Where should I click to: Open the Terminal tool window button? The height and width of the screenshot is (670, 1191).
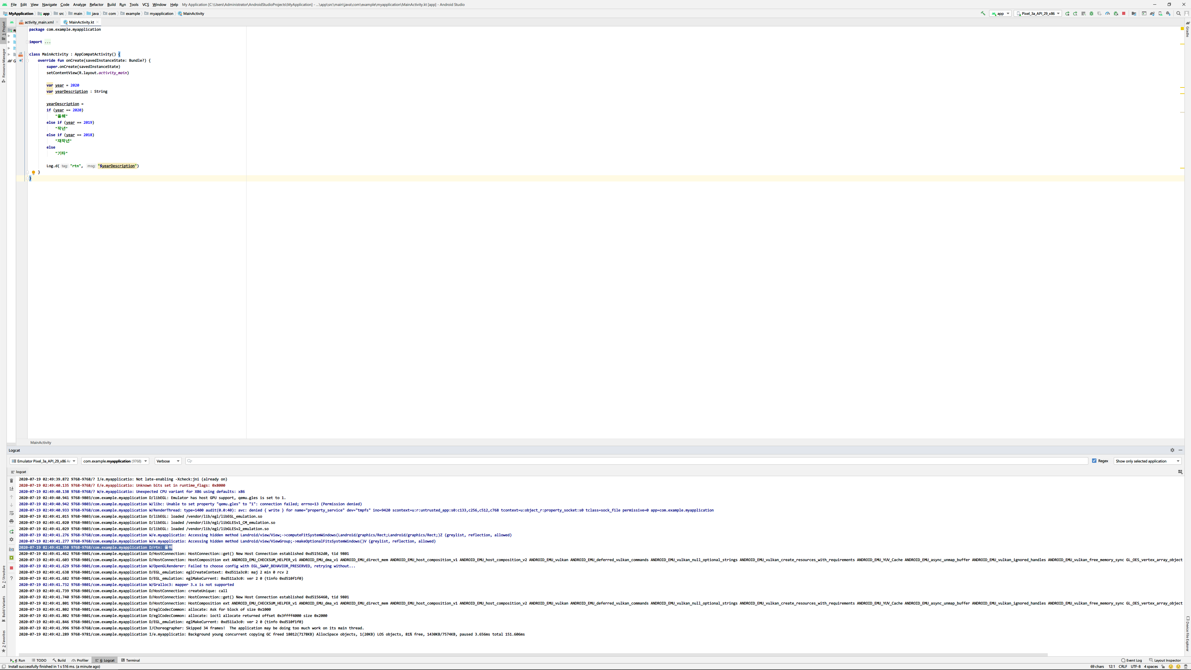[x=130, y=660]
